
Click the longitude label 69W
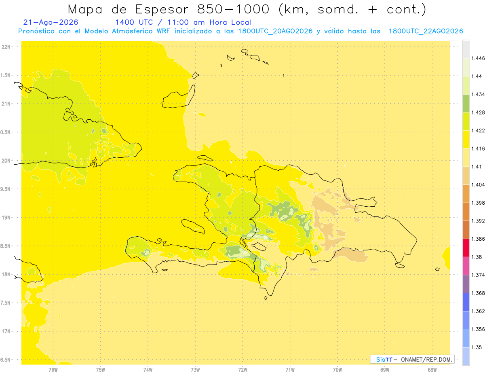[385, 370]
